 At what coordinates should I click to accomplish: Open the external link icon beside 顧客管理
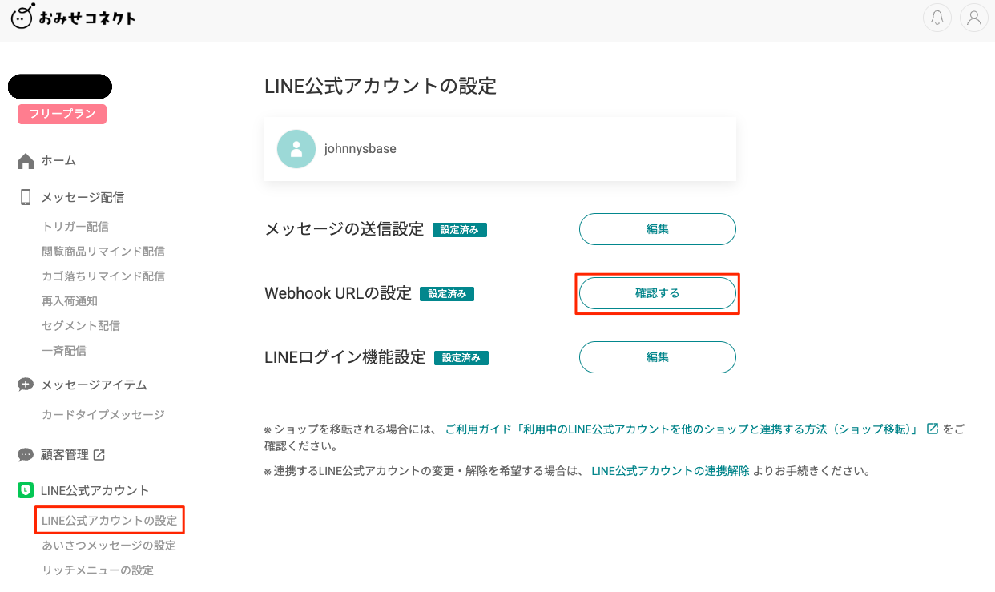coord(99,455)
